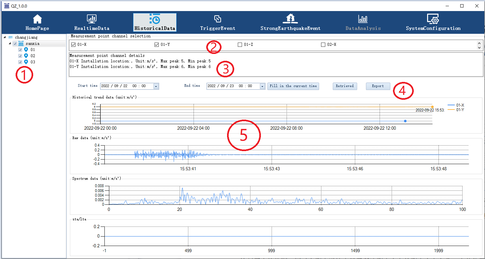The image size is (485, 259).
Task: Open the StrongEarthquakeEvent house icon
Action: coord(290,19)
